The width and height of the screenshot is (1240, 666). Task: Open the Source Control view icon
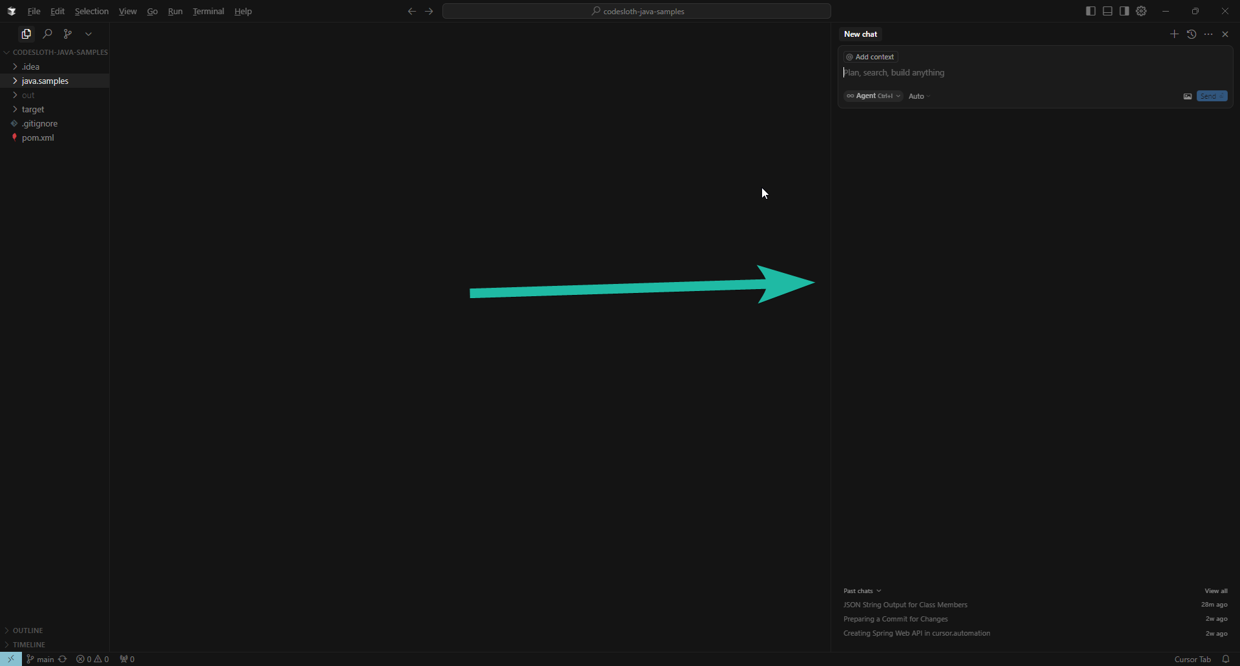pos(68,34)
